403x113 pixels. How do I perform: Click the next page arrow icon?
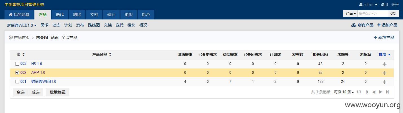380,92
